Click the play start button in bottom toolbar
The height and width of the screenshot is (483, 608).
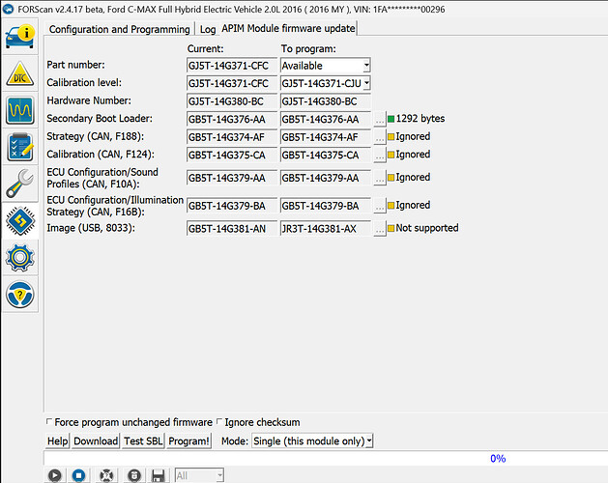(x=55, y=475)
